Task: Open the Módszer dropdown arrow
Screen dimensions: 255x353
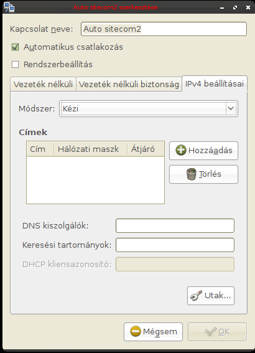Action: point(231,108)
